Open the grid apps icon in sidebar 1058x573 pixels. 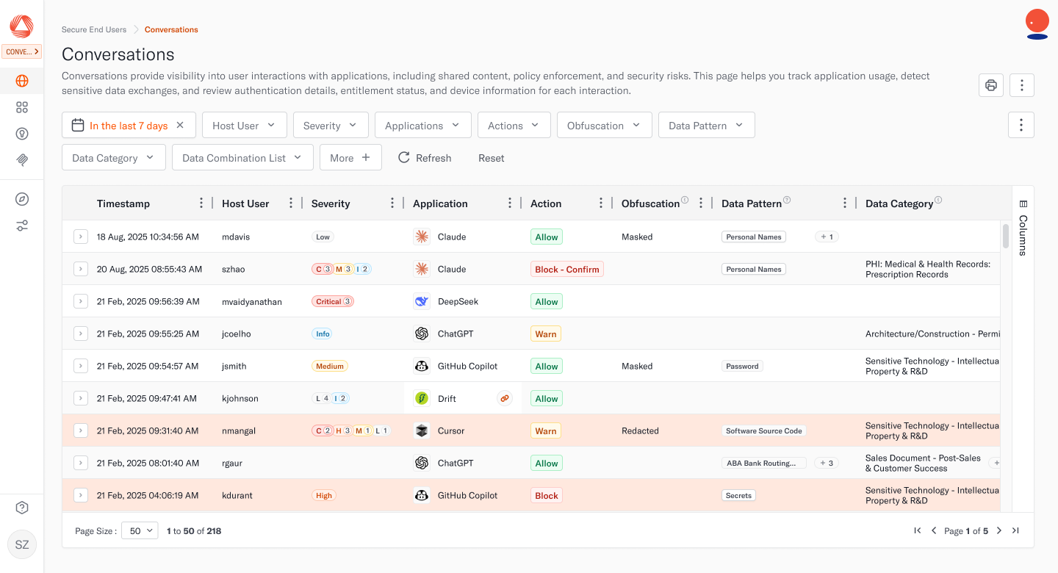(22, 107)
